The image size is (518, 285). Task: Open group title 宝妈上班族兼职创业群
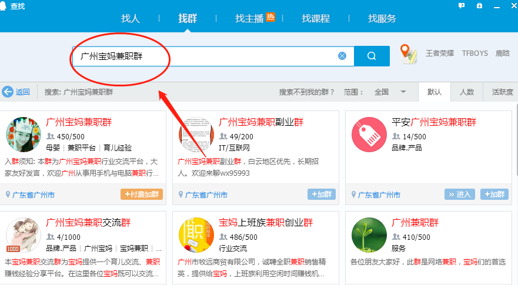266,223
